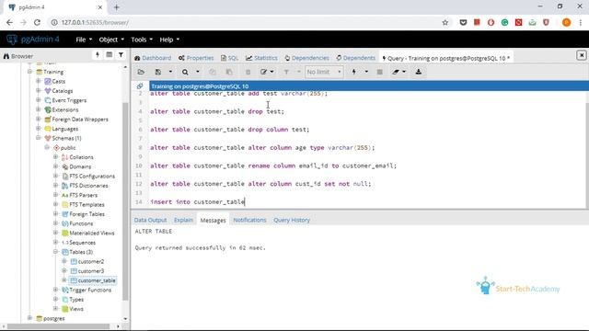Screen dimensions: 589x331
Task: Switch to Dependencies tab
Action: point(306,58)
